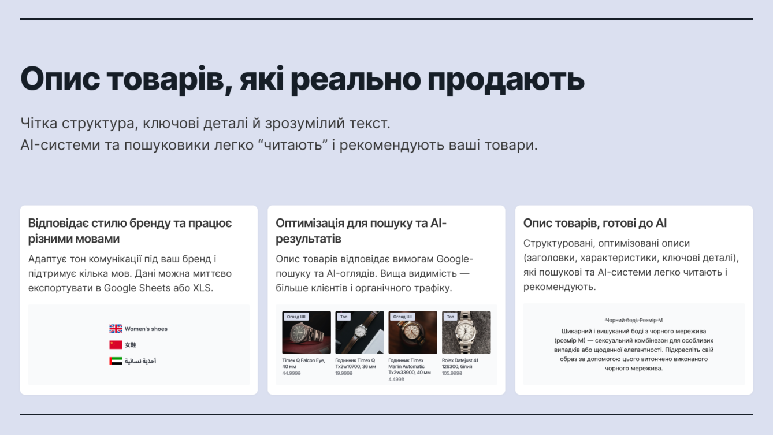Screen dimensions: 773x435
Task: Click the 44.999₴ price label
Action: coord(291,373)
